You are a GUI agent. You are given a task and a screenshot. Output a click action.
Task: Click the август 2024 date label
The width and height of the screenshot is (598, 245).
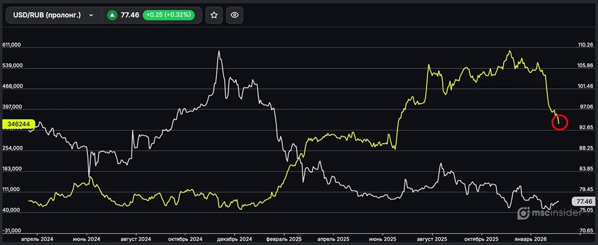136,239
